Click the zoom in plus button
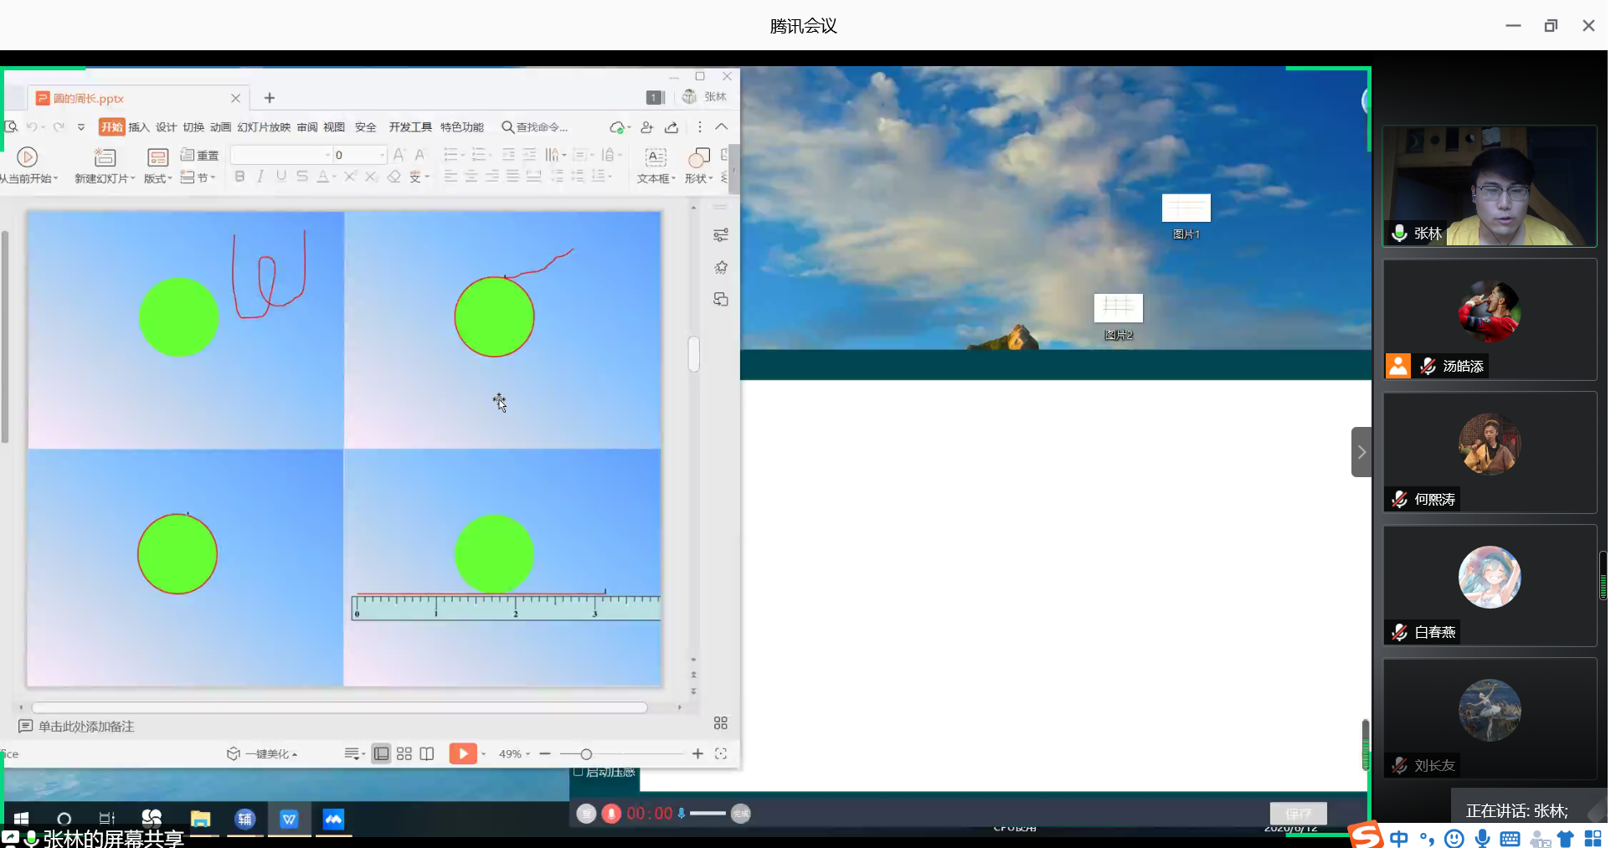This screenshot has width=1616, height=848. pos(697,754)
